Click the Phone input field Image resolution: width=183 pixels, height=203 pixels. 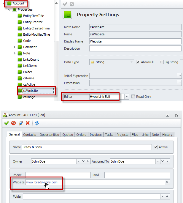[x=58, y=175]
